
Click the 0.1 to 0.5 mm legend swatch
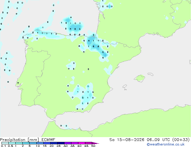(5, 143)
